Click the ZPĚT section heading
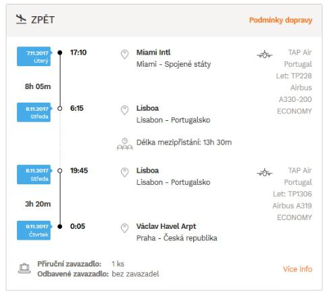This screenshot has height=295, width=327. pyautogui.click(x=43, y=20)
